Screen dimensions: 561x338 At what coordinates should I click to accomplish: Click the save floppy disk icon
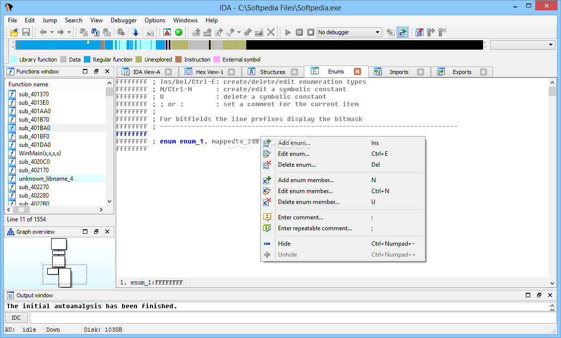[x=26, y=32]
